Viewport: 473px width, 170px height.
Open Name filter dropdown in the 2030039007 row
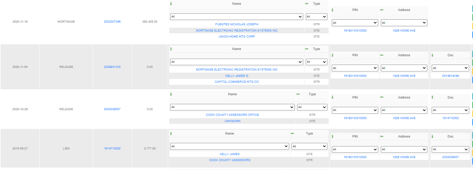[x=232, y=107]
